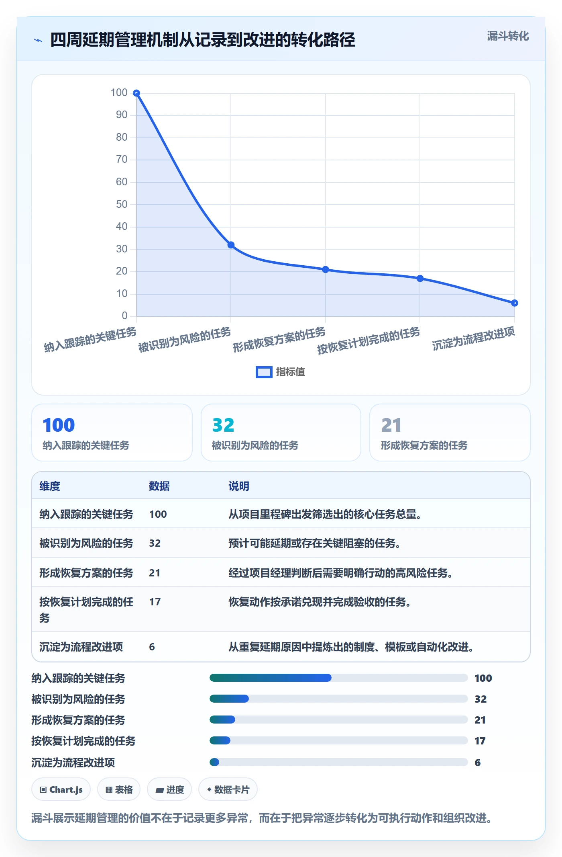Click description 恢复动作按承诺兑现并完成验收的任务
This screenshot has width=562, height=857.
point(320,602)
